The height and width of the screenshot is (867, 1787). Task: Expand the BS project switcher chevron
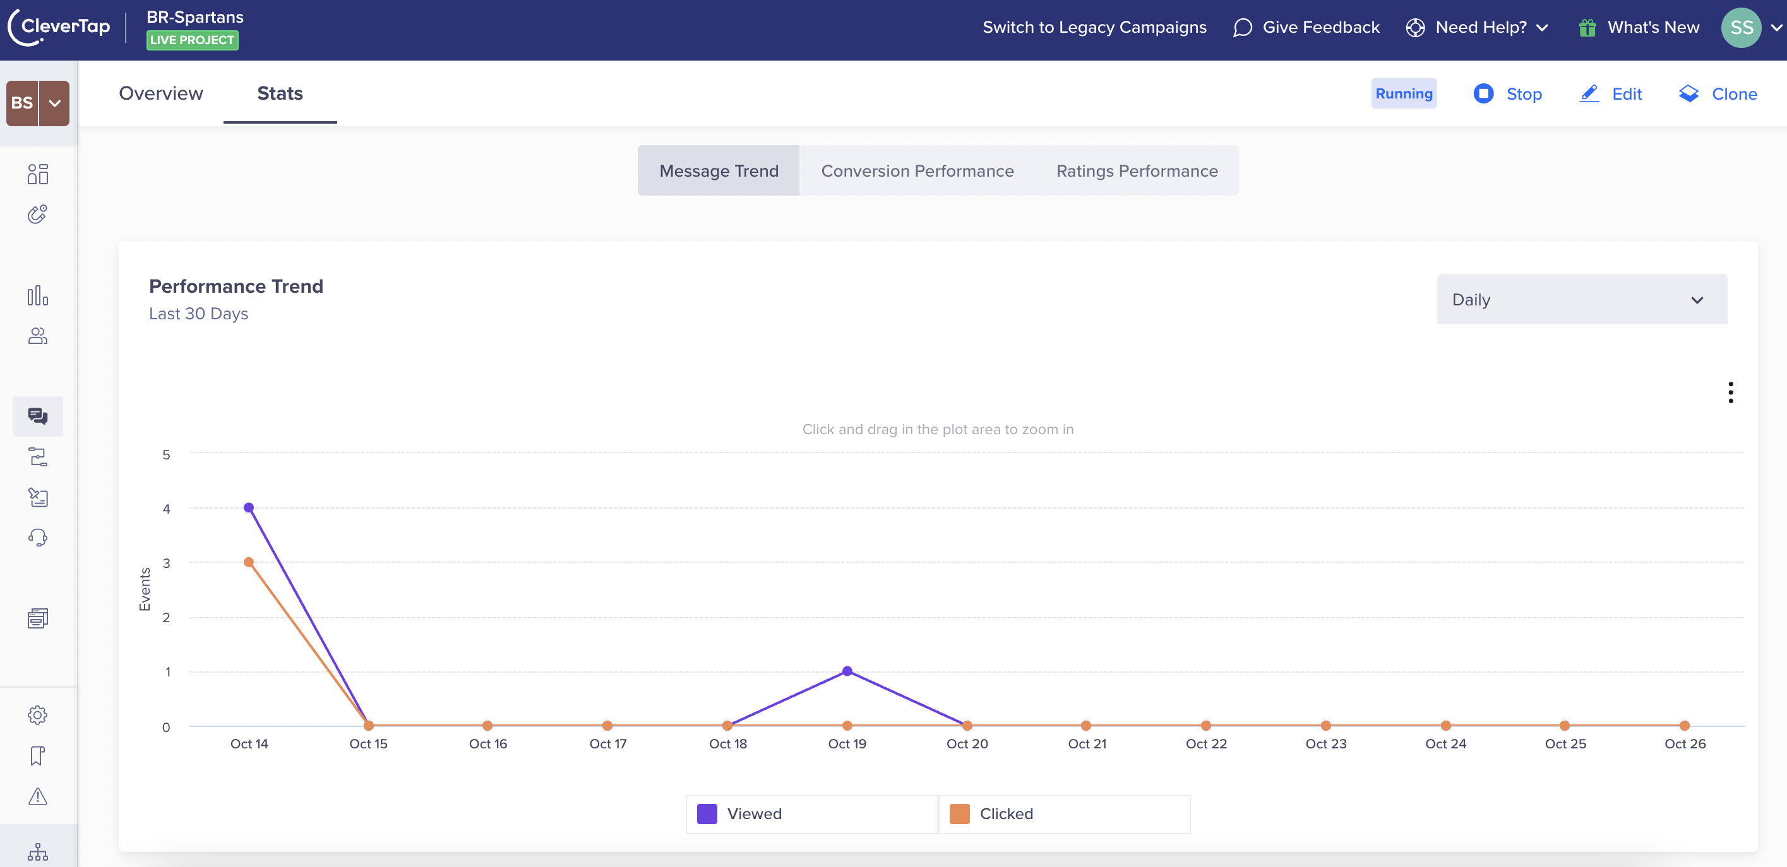(55, 103)
